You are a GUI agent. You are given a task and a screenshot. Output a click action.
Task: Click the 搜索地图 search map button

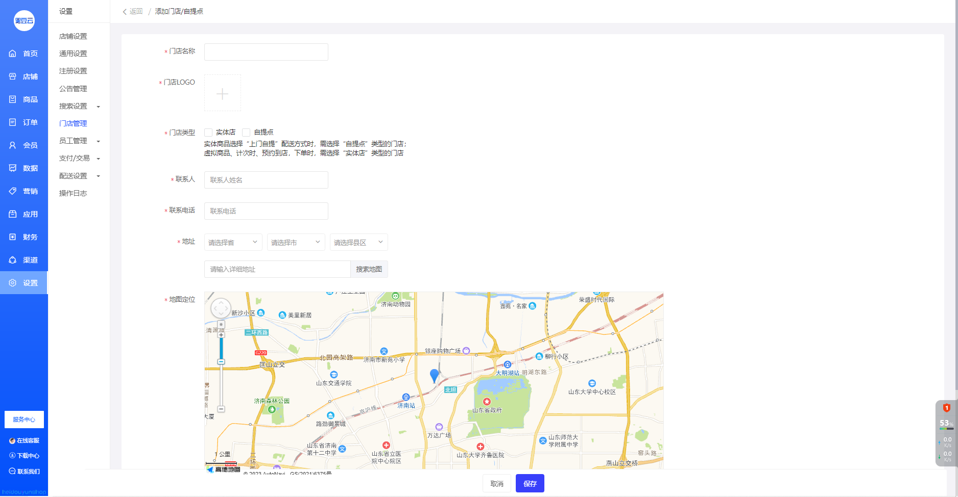coord(369,269)
